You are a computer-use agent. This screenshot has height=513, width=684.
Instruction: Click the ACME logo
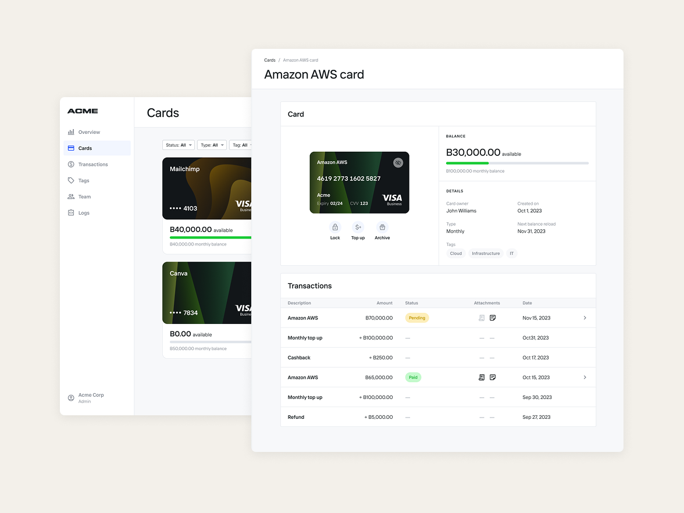83,111
